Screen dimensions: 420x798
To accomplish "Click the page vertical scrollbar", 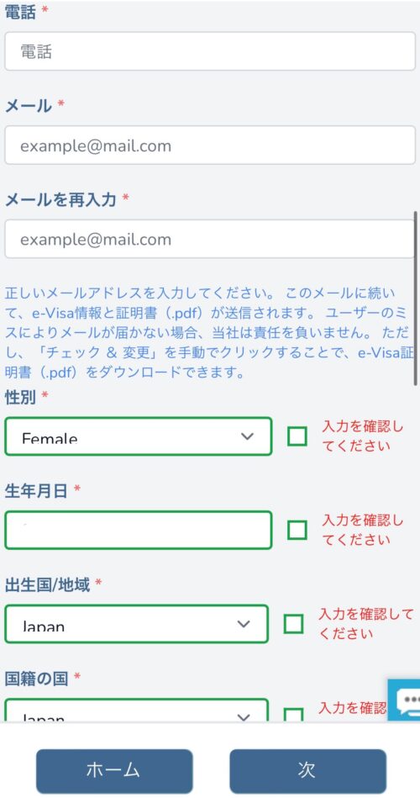I will [416, 299].
